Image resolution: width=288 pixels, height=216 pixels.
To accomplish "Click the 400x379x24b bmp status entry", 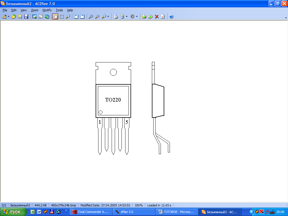I will [64, 205].
